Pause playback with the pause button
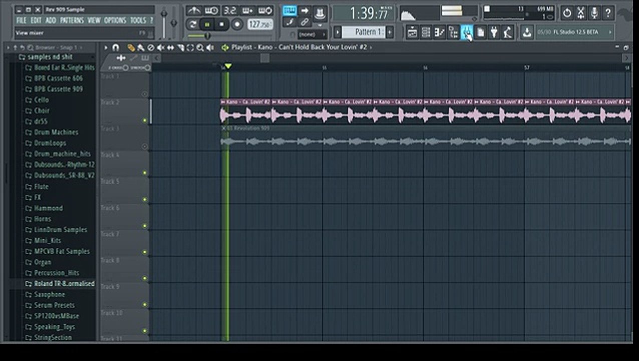 coord(207,24)
